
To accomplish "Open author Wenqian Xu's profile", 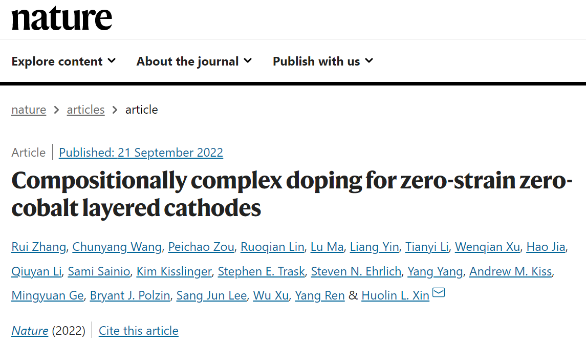I will point(487,247).
